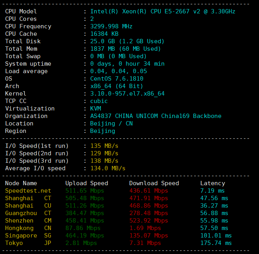Click the Location value Beijing / CN
The width and height of the screenshot is (259, 254).
[111, 123]
